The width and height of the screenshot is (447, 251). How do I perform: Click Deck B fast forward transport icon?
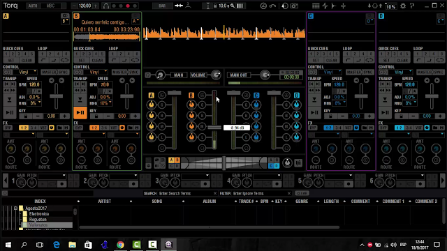[84, 90]
